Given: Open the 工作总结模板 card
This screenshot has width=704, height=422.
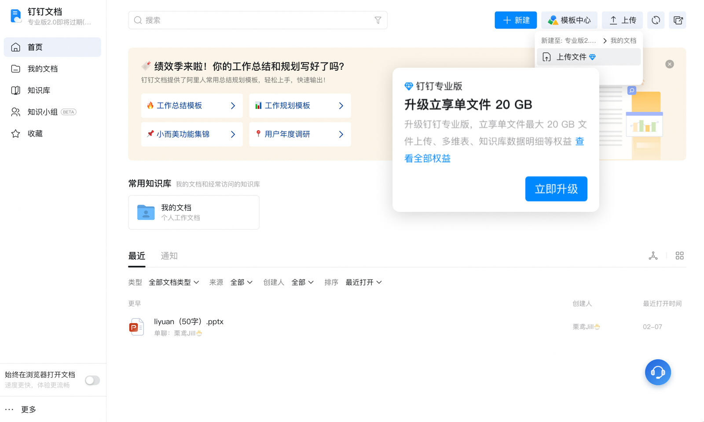Looking at the screenshot, I should point(192,105).
